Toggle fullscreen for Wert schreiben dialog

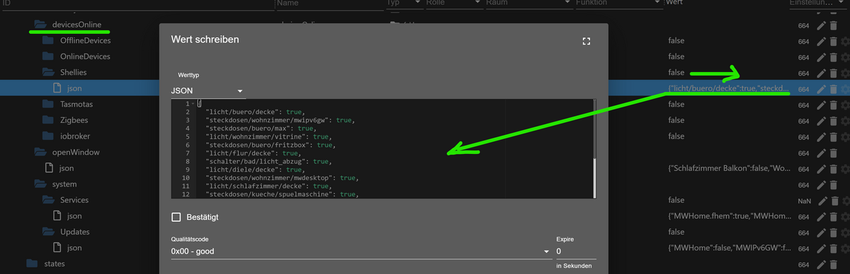pyautogui.click(x=586, y=42)
